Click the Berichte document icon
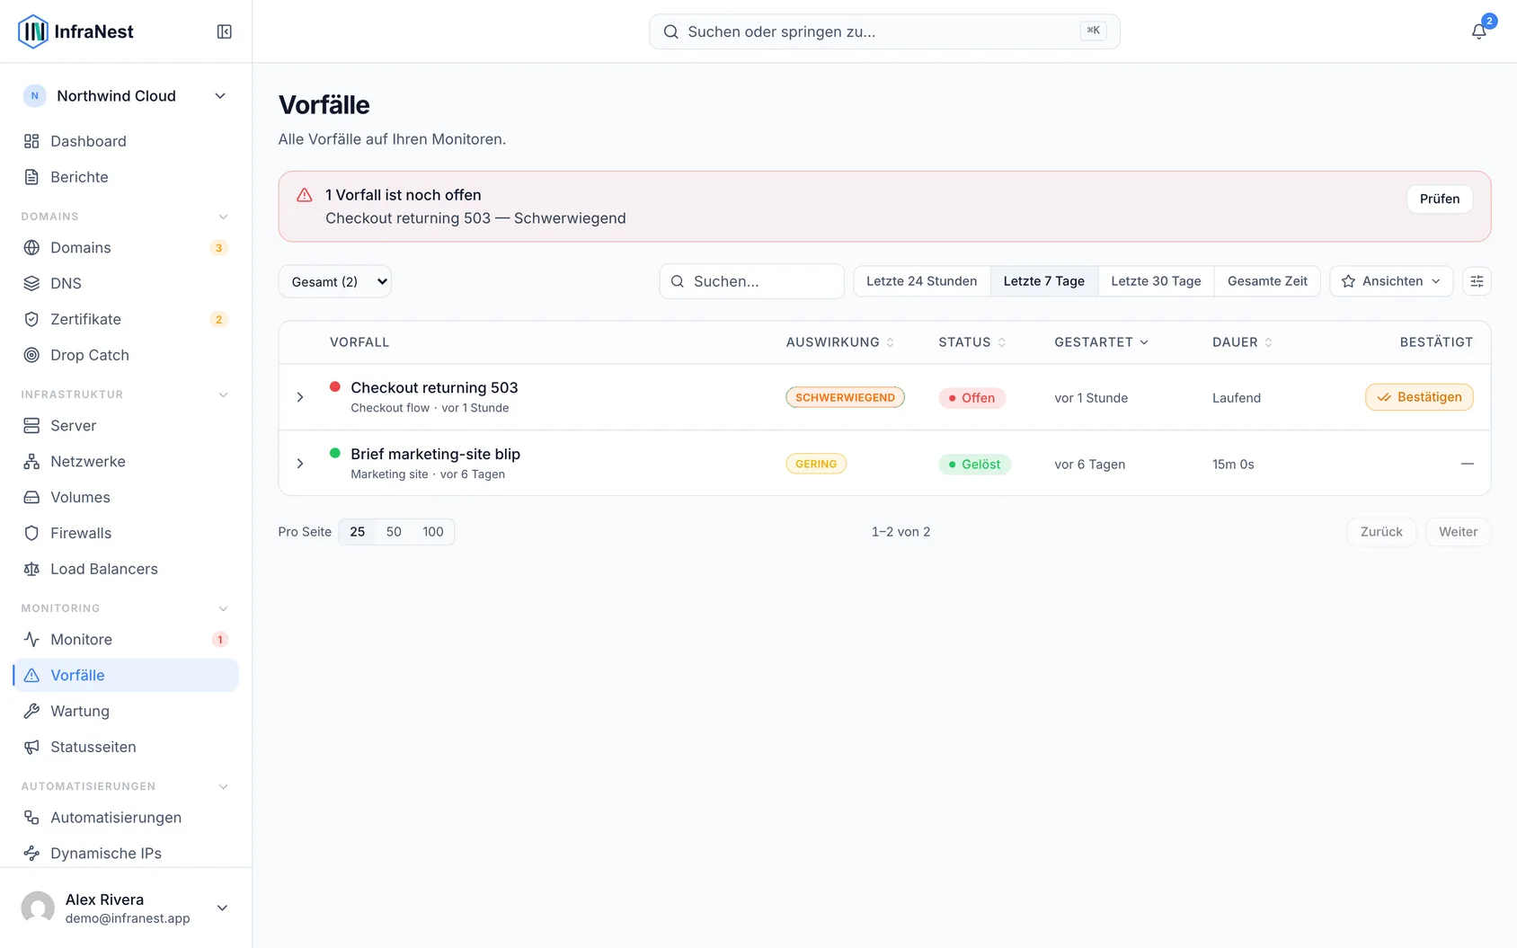Screen dimensions: 1517x948 coord(31,177)
